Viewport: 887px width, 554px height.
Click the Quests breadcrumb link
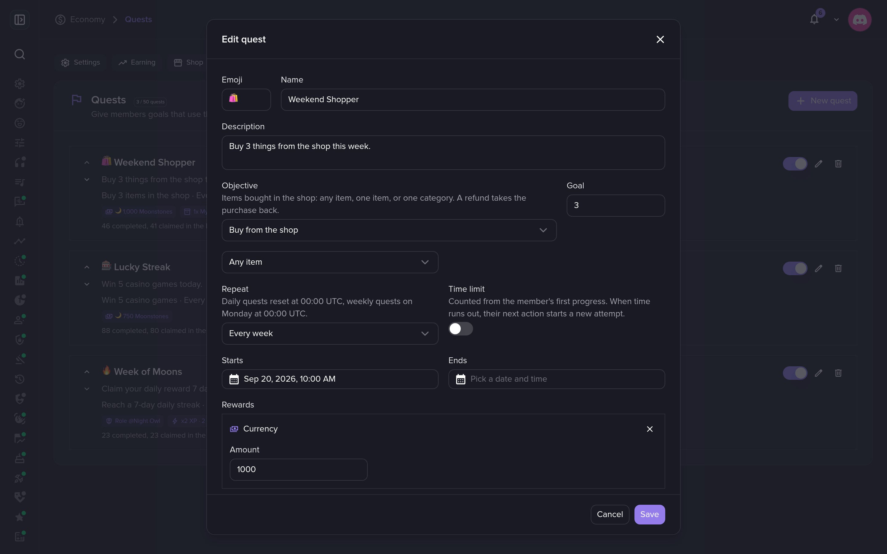[x=138, y=19]
